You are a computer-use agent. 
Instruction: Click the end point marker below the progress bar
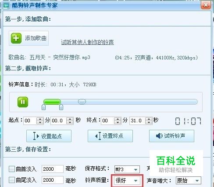pyautogui.click(x=61, y=107)
